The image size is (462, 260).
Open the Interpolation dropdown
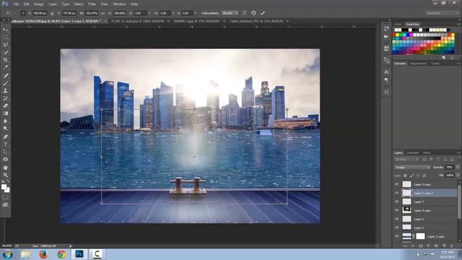pos(230,13)
